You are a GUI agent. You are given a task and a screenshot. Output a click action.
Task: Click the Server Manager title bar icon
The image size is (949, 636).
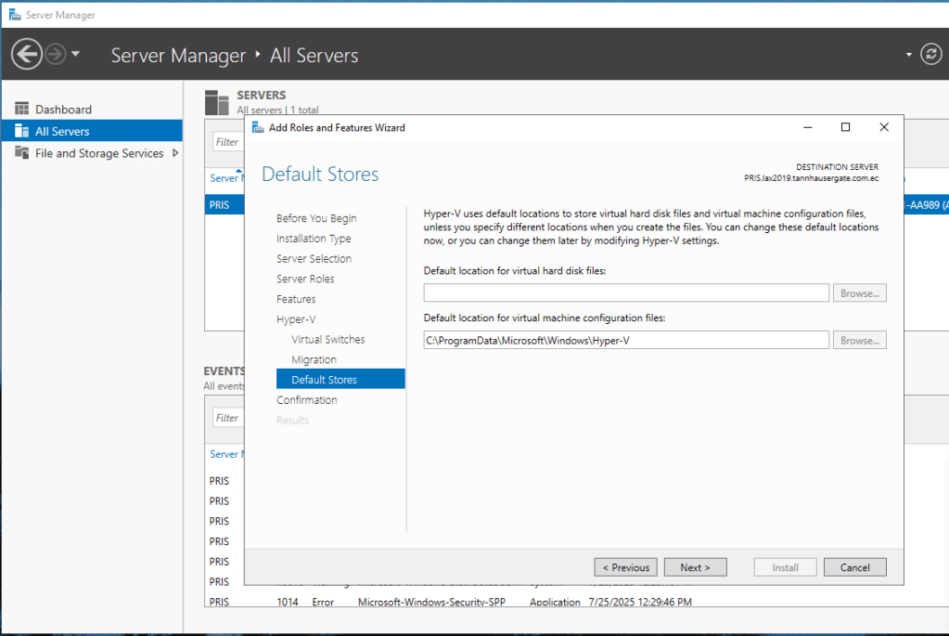[14, 15]
